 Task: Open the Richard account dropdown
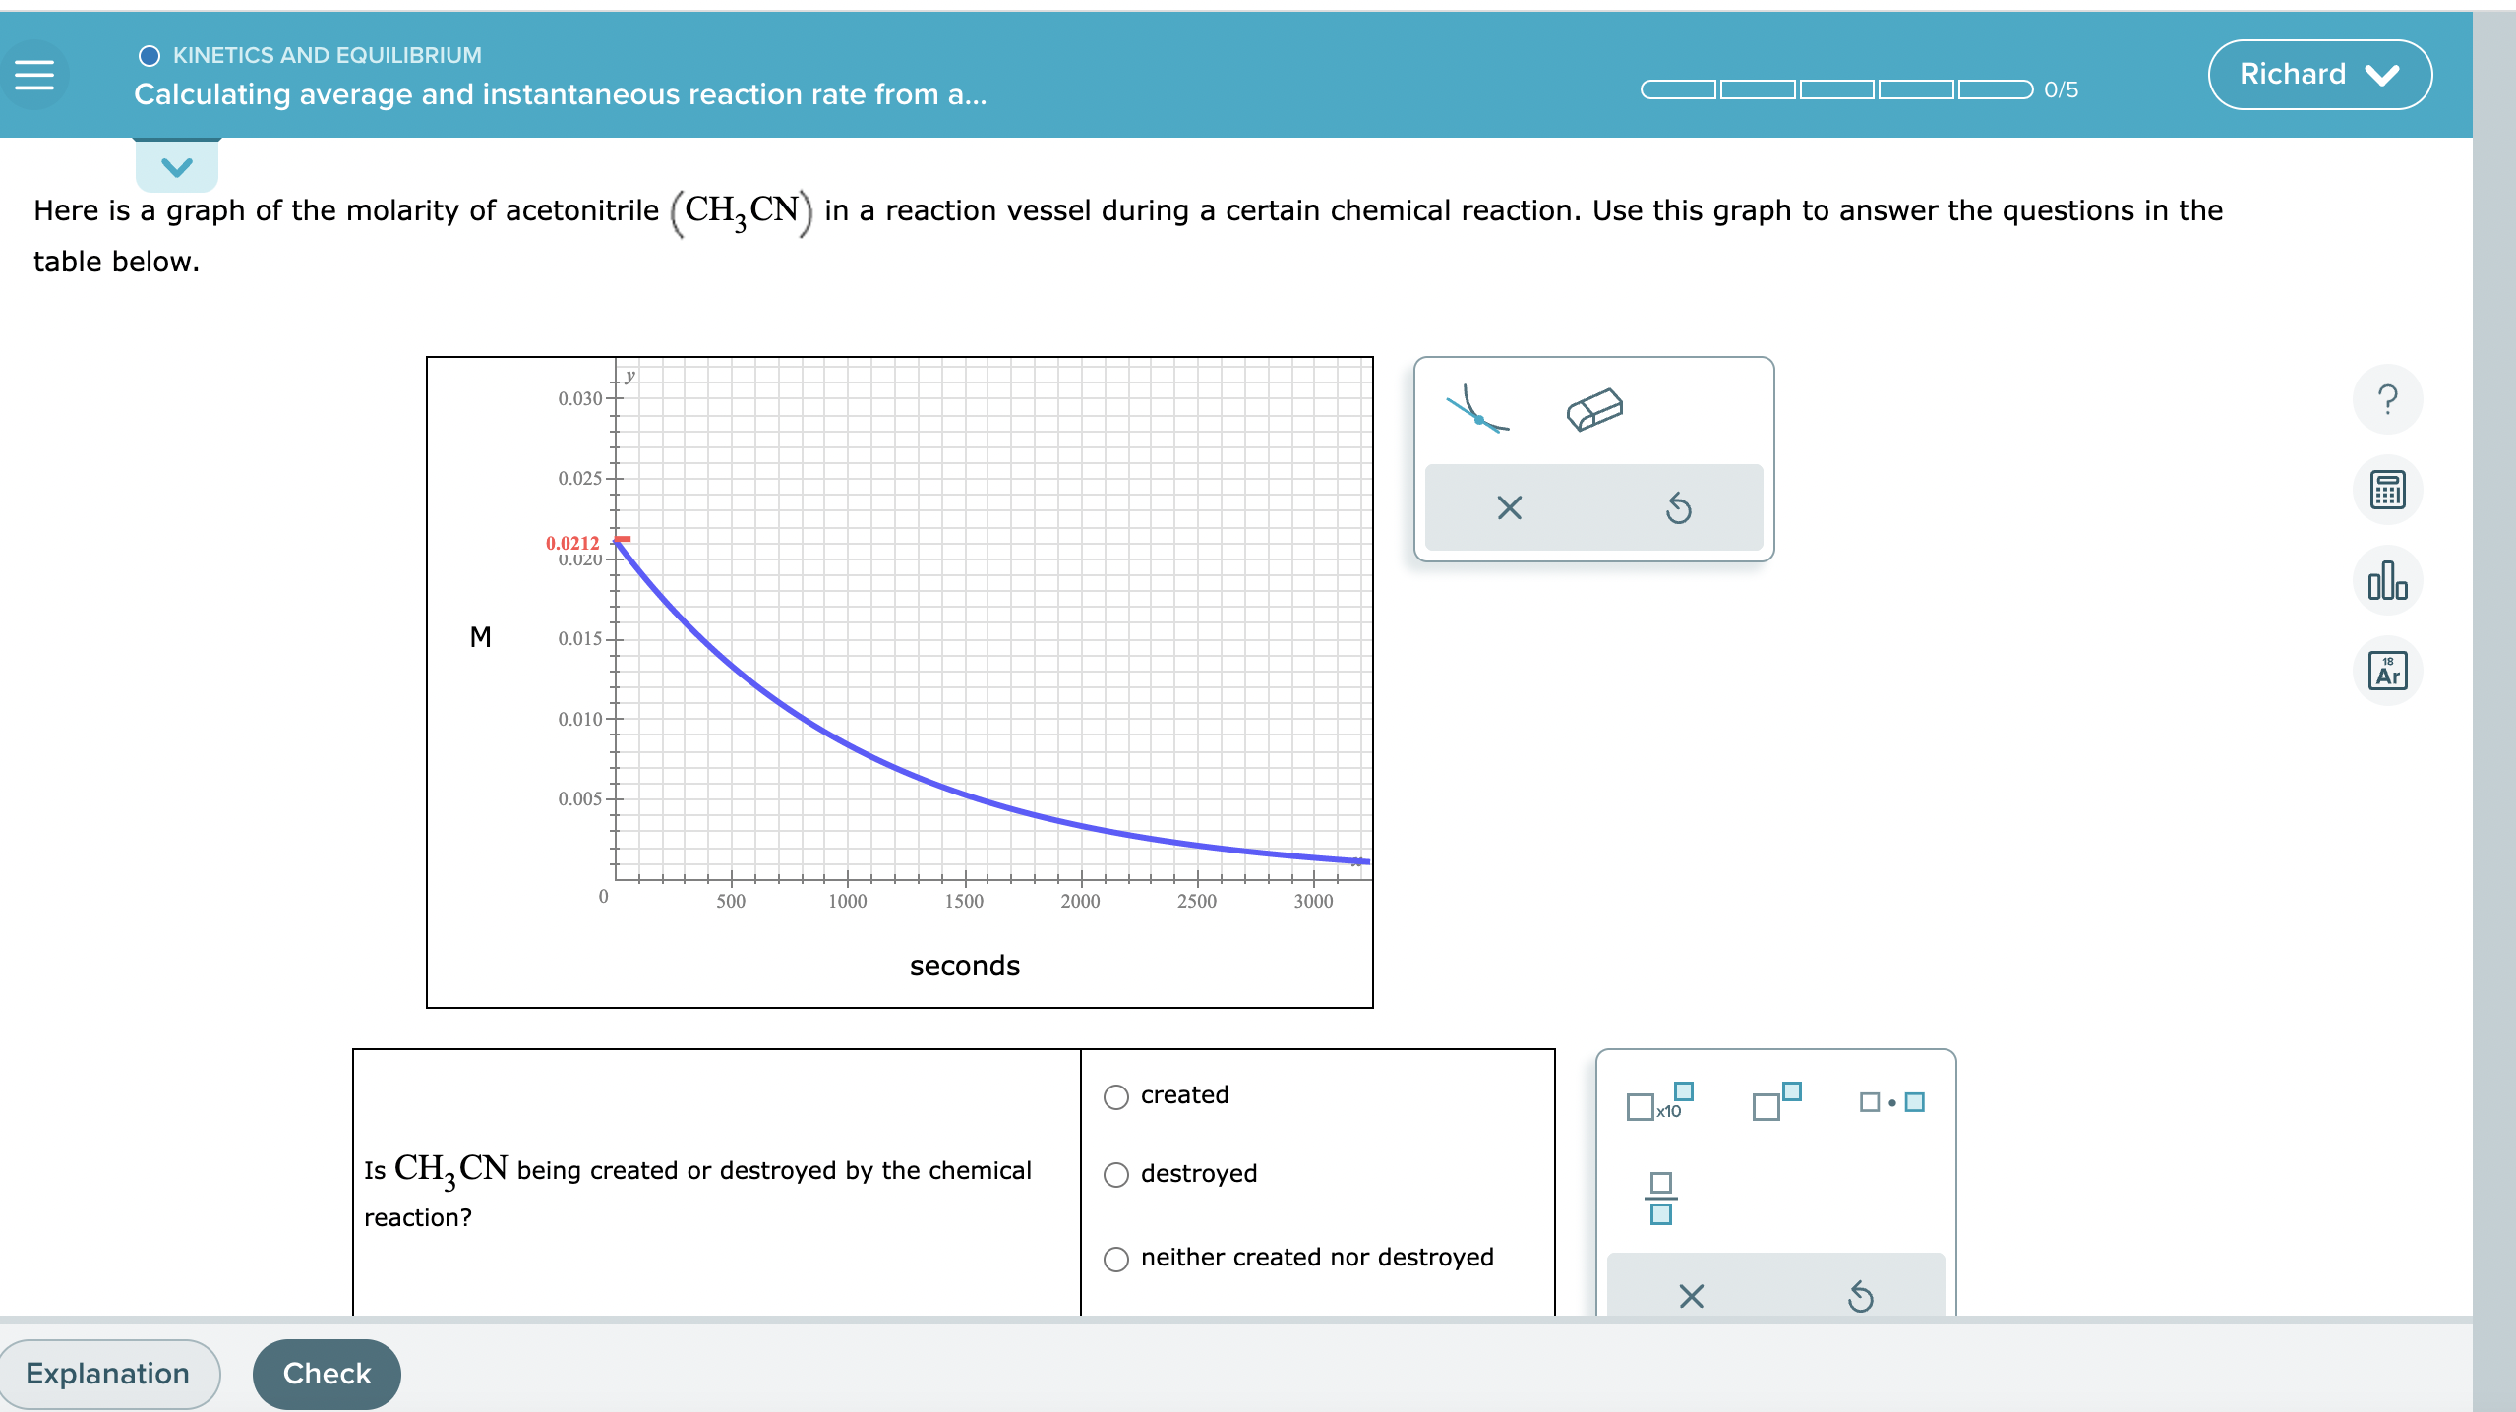point(2318,73)
